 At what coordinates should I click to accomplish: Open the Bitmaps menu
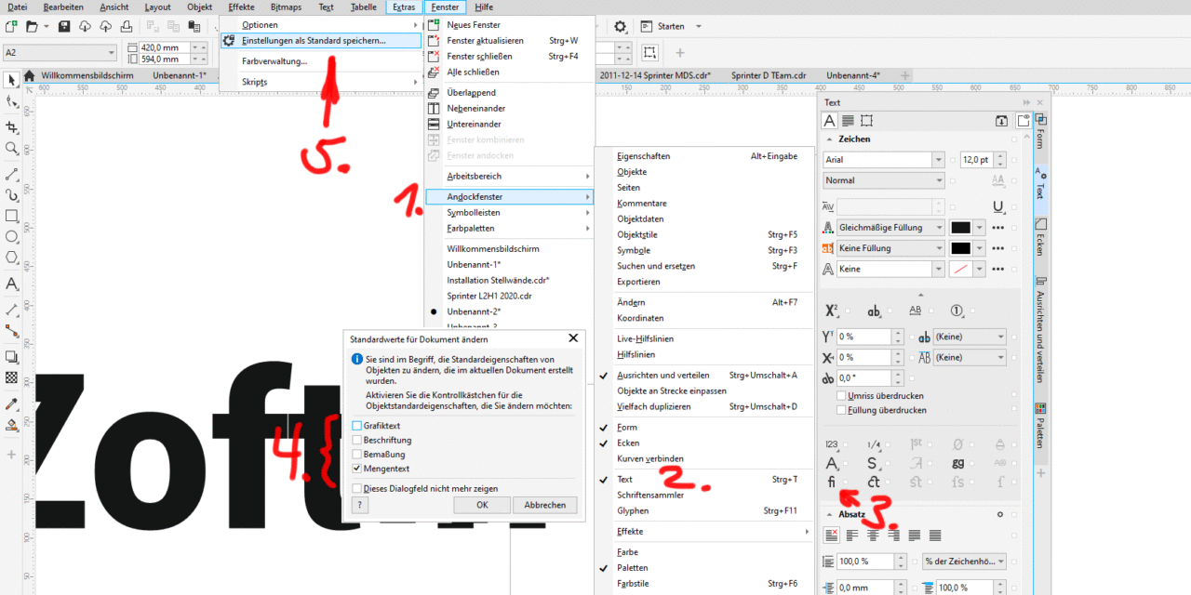pos(285,7)
